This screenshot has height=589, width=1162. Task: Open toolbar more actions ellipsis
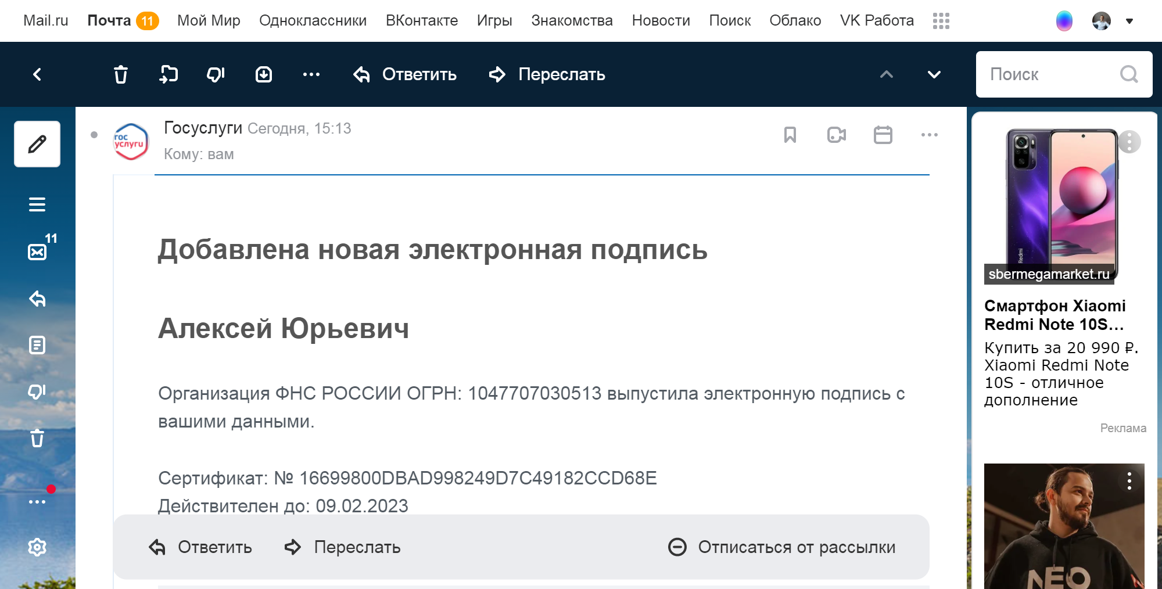pyautogui.click(x=311, y=74)
